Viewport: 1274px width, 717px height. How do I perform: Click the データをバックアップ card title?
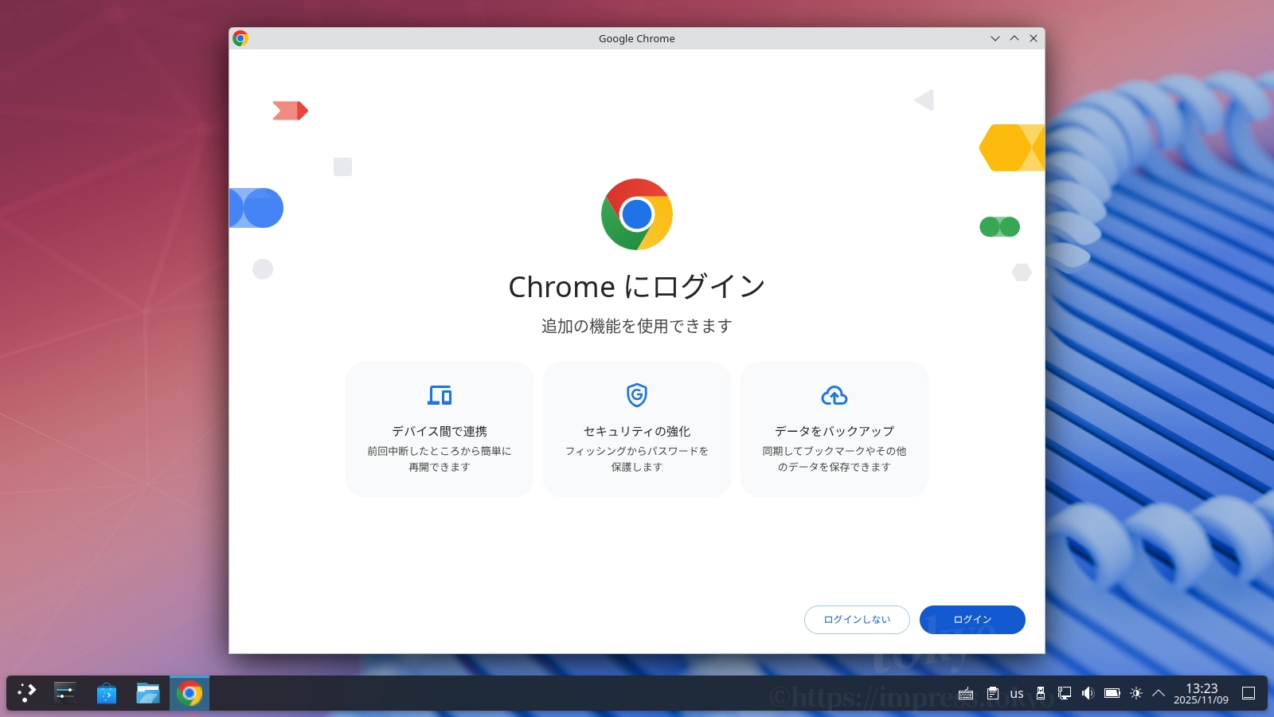(834, 431)
